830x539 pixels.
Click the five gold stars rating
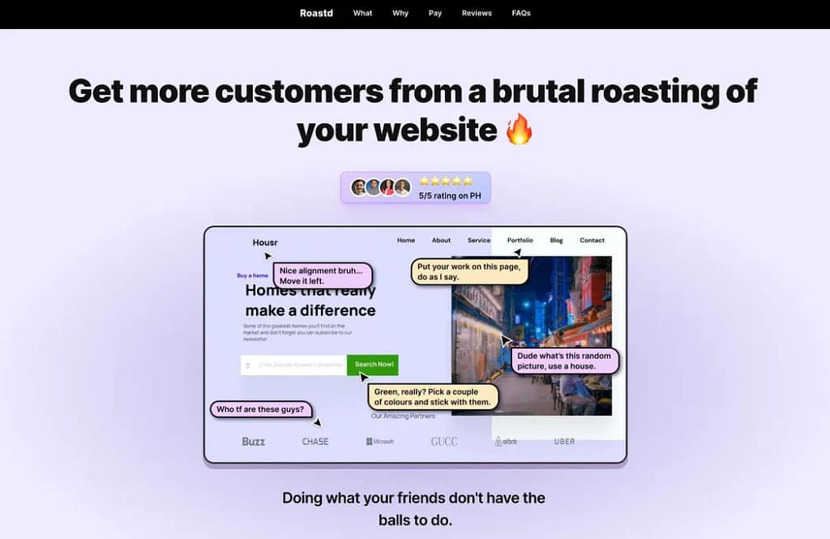445,181
